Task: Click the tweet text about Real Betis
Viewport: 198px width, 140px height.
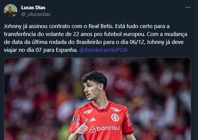Action: tap(96, 38)
